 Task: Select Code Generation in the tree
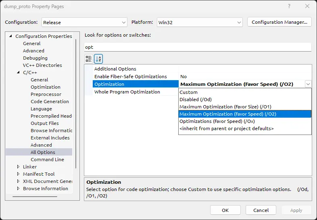[x=50, y=102]
